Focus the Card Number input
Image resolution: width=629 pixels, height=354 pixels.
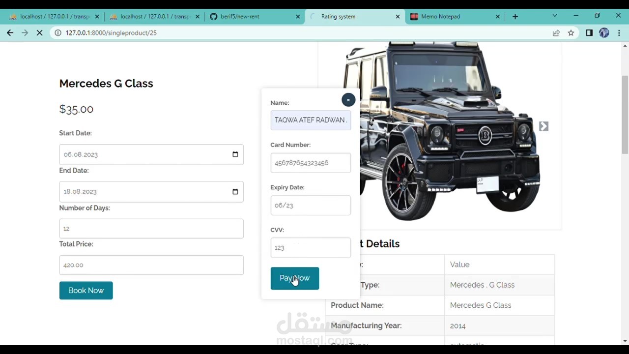pyautogui.click(x=311, y=163)
